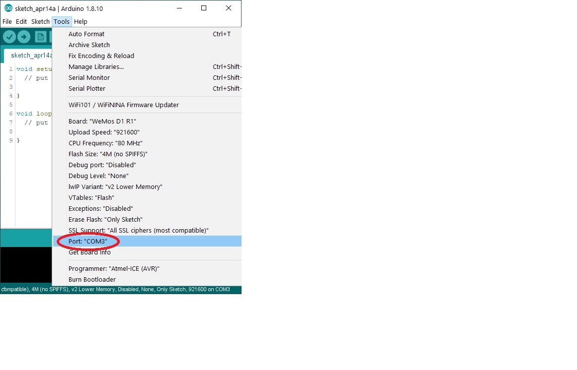Close the Arduino window
Screen dimensions: 577x370
pos(229,8)
